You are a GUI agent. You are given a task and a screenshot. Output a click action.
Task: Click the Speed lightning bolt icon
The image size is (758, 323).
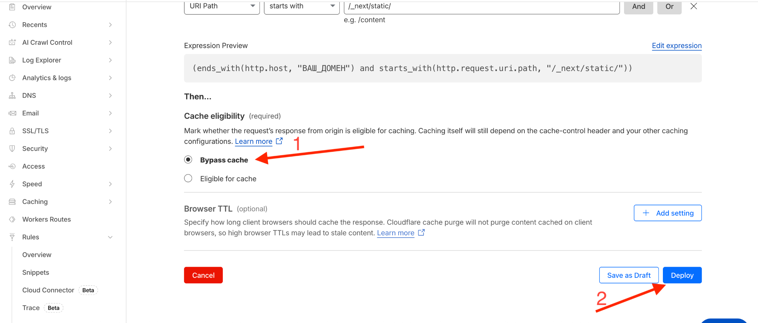tap(12, 184)
